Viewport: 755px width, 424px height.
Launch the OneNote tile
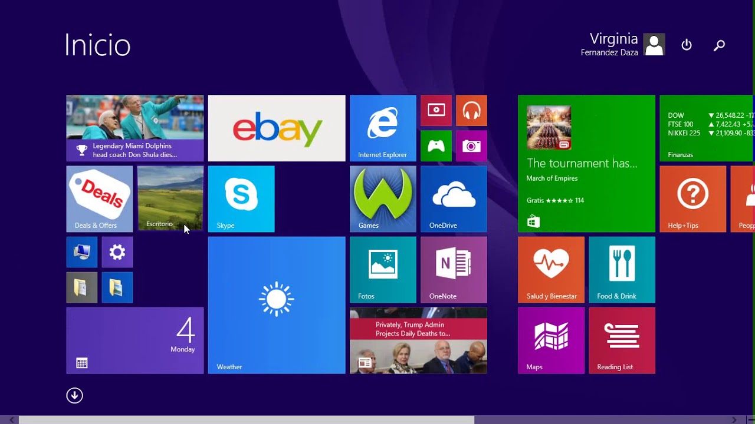click(454, 270)
